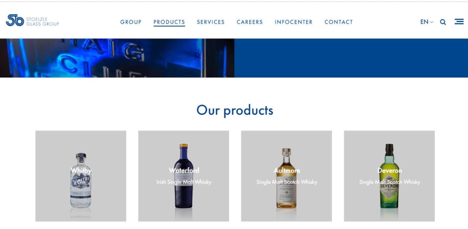Open the Group menu item

coord(131,22)
